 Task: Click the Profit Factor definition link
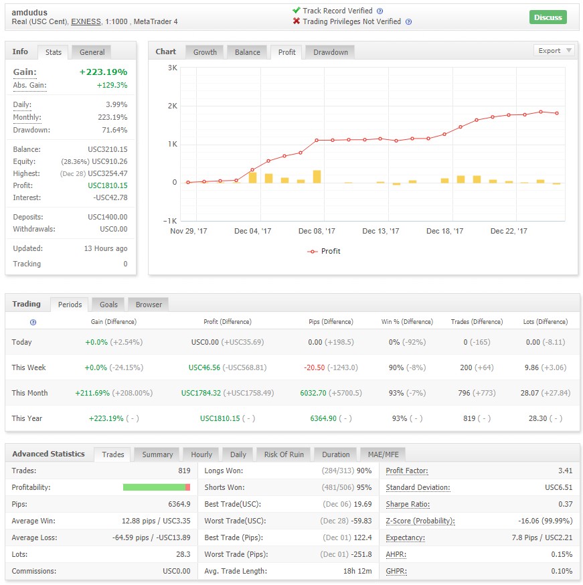[406, 471]
